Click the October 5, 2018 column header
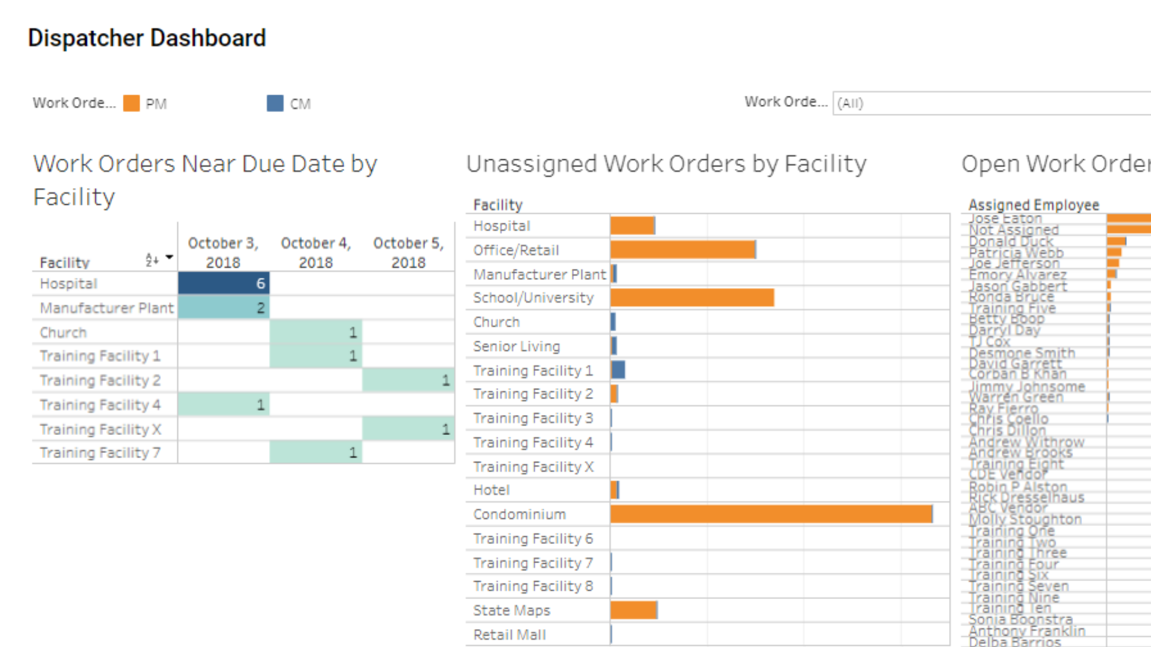 click(x=409, y=252)
